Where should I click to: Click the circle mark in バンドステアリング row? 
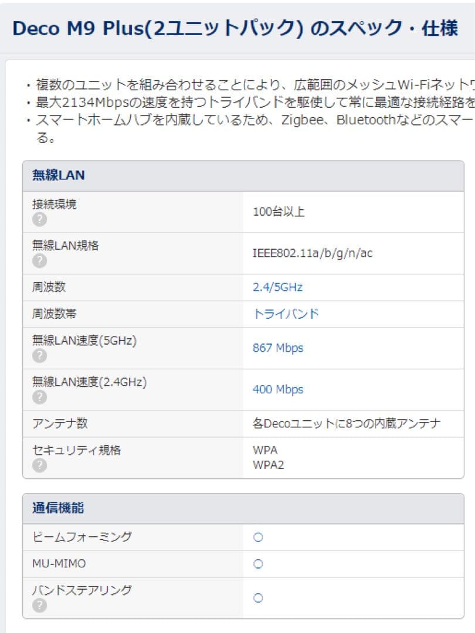(258, 598)
